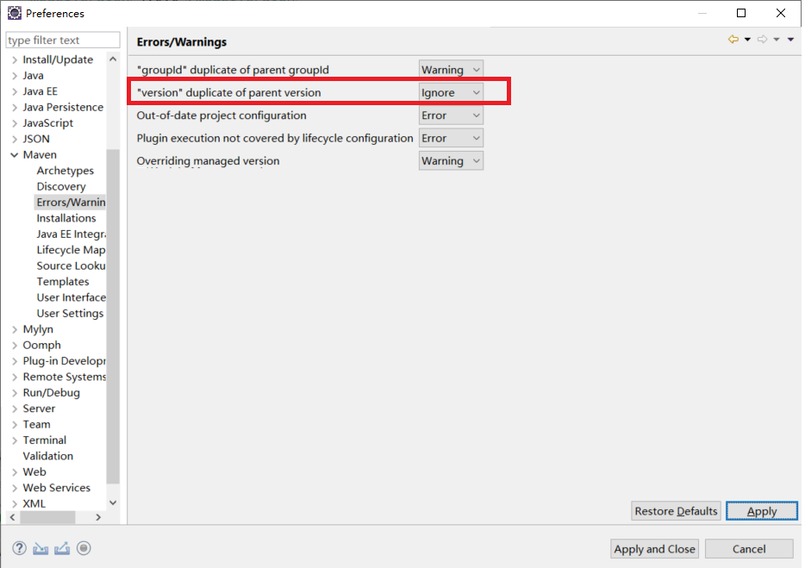Click the Eclipse icon in the title bar
Screen dimensions: 805x568
pos(14,13)
